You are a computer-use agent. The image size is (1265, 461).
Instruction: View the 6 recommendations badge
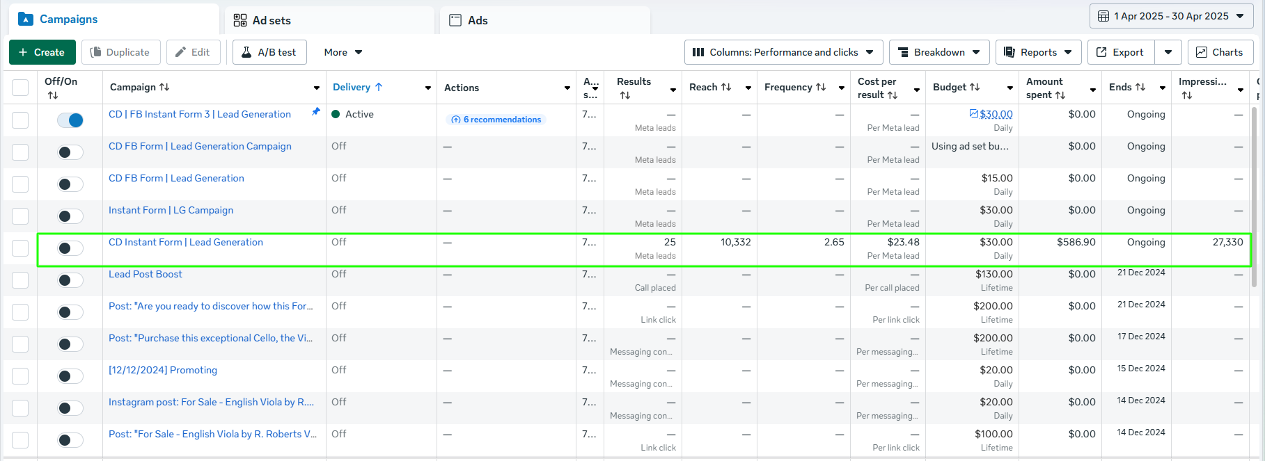coord(496,120)
